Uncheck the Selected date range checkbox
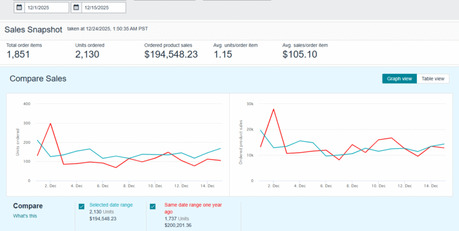459x231 pixels. click(x=82, y=206)
